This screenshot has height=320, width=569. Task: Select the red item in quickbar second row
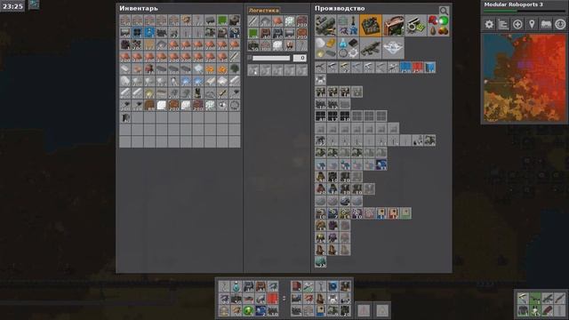tap(273, 299)
